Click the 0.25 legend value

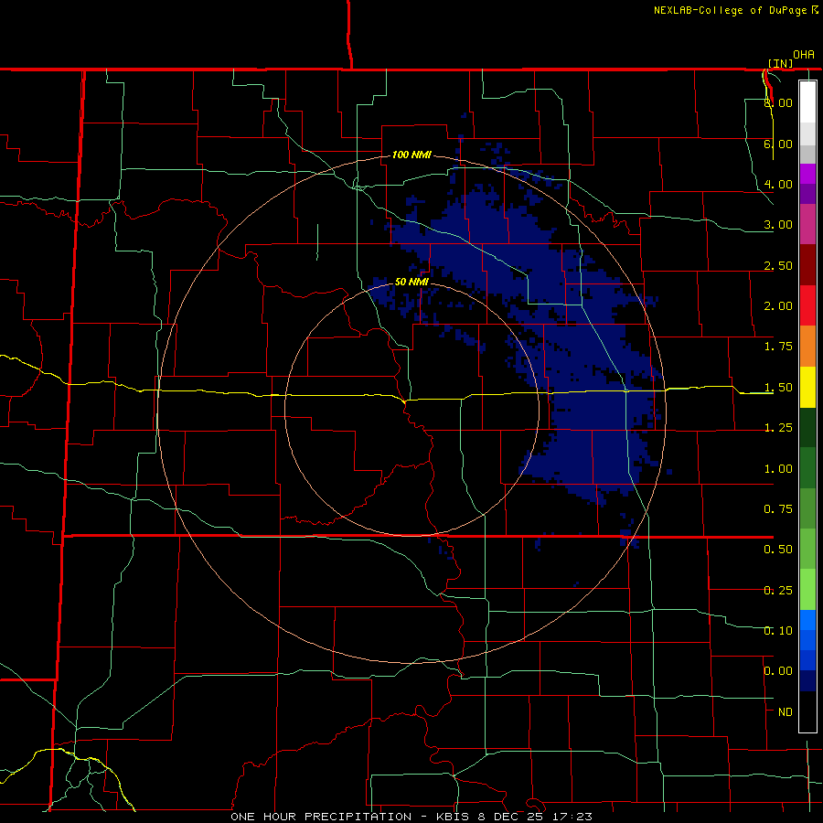click(x=778, y=591)
